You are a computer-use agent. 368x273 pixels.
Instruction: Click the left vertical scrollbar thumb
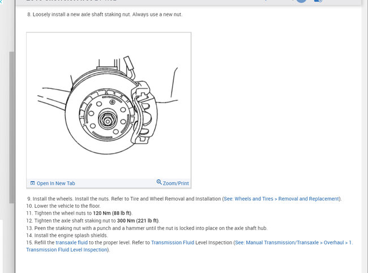11,127
